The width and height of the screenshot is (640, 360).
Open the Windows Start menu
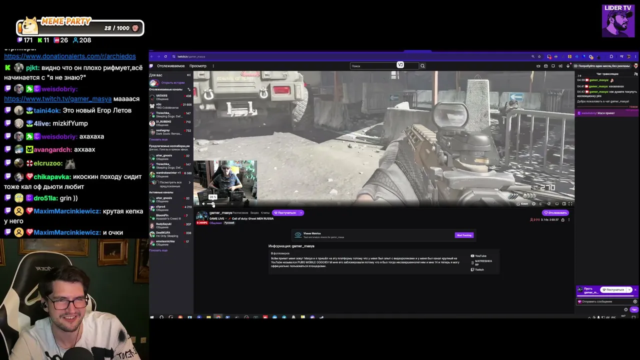[152, 317]
